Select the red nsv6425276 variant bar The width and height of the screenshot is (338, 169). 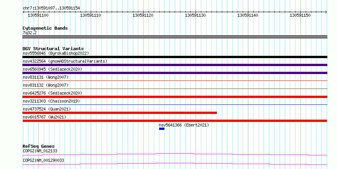(175, 97)
